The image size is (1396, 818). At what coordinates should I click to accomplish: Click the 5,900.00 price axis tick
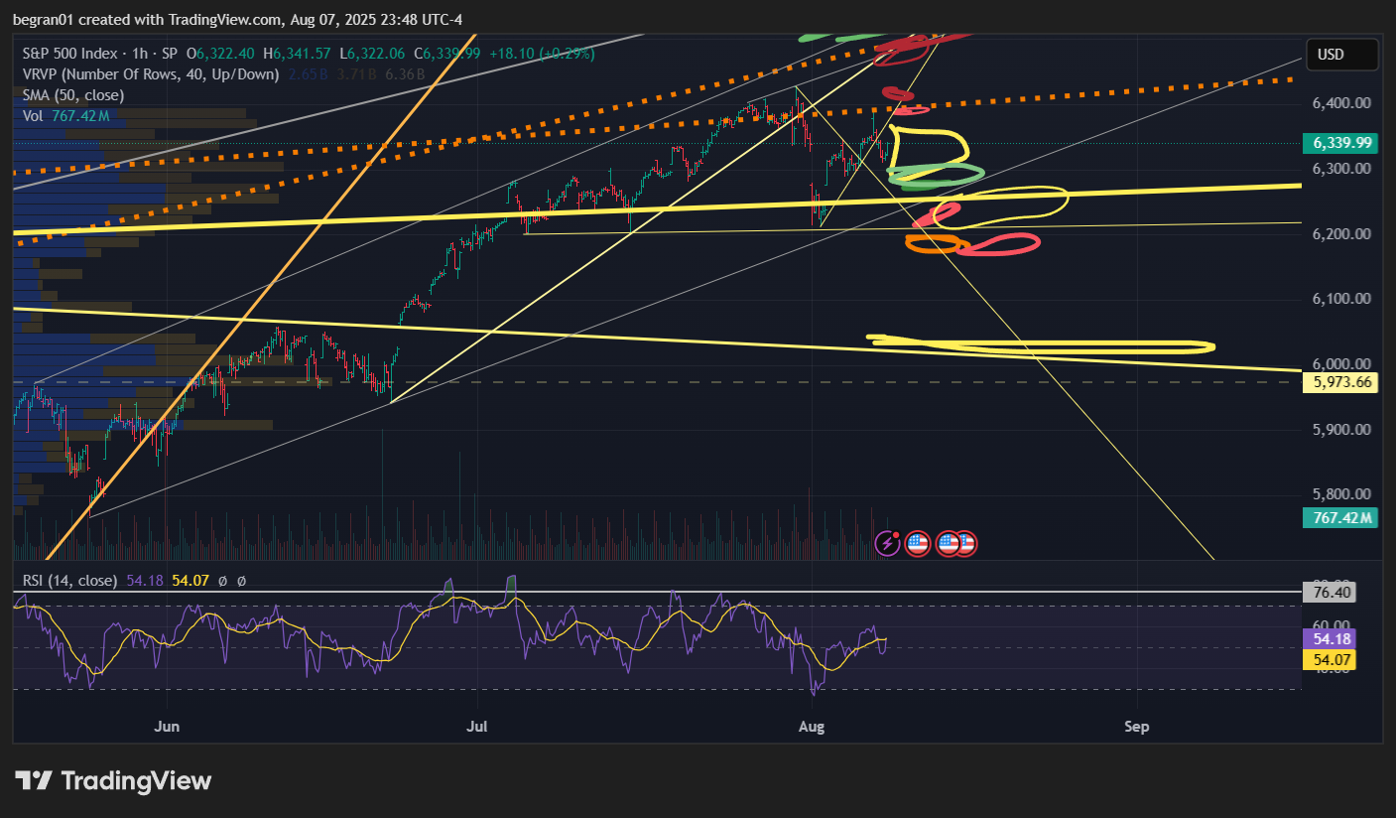point(1342,430)
